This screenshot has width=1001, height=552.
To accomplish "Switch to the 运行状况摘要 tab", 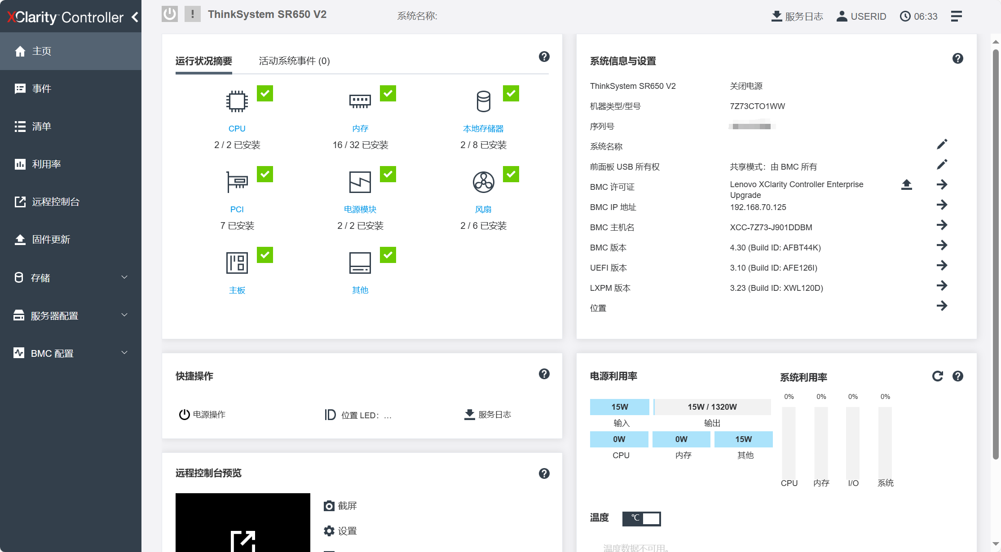I will tap(203, 61).
